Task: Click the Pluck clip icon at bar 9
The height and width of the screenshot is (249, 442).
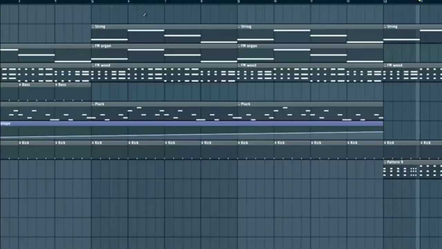Action: click(x=239, y=104)
